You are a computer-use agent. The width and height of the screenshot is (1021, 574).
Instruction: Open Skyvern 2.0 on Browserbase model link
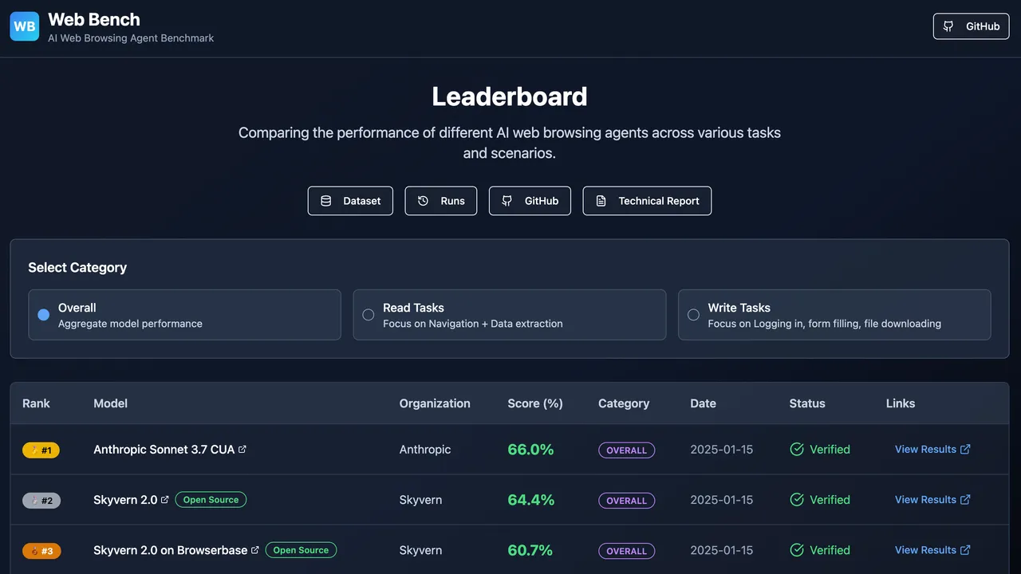(x=171, y=550)
